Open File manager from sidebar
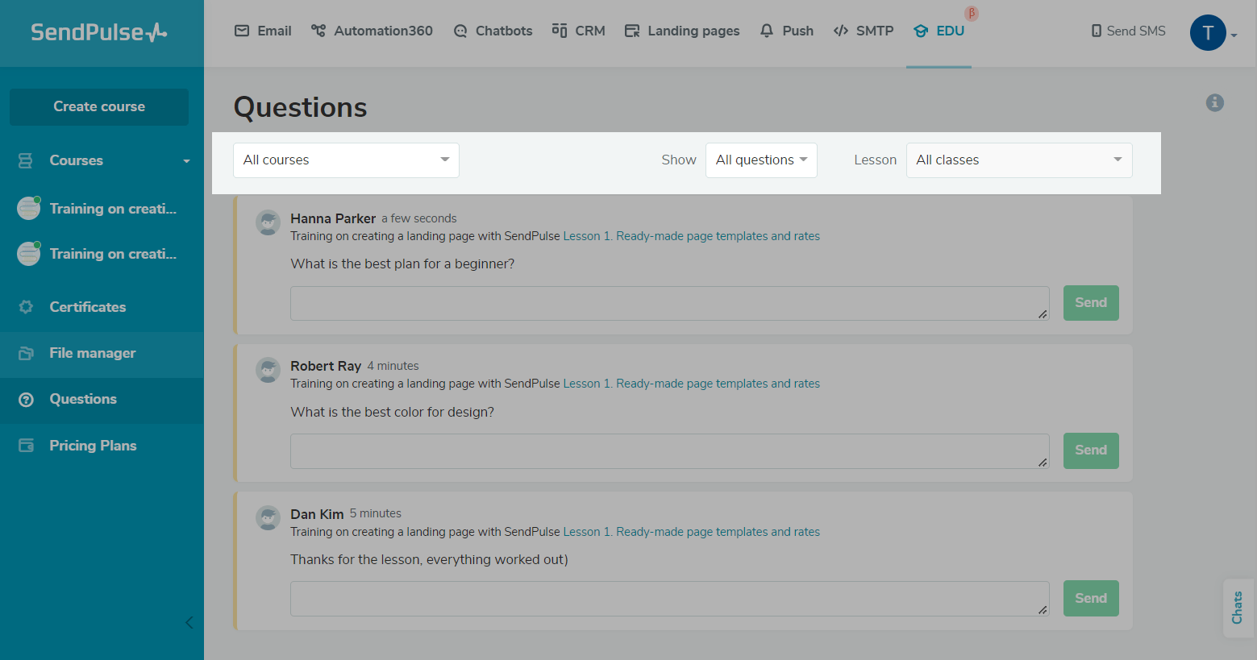Viewport: 1257px width, 660px height. click(92, 353)
